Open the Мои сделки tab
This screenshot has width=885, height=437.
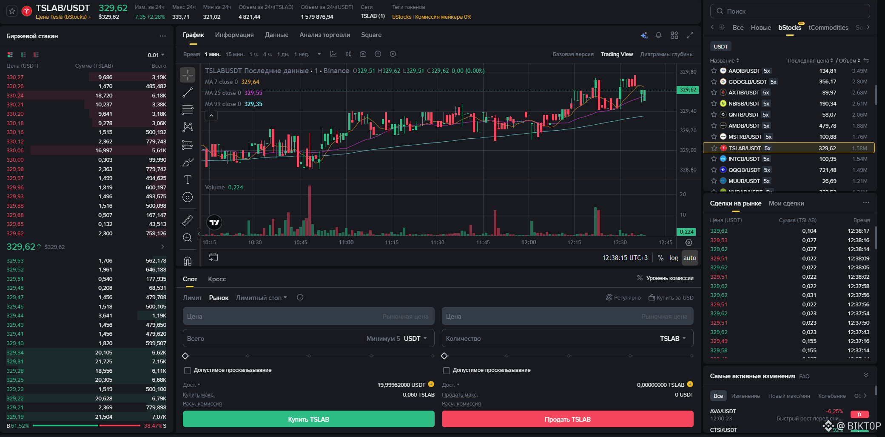pyautogui.click(x=786, y=203)
